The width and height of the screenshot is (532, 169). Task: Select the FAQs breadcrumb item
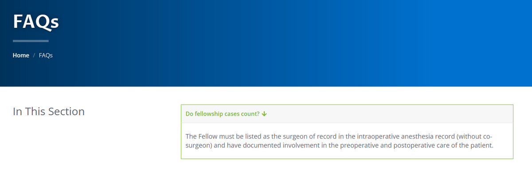tap(46, 56)
